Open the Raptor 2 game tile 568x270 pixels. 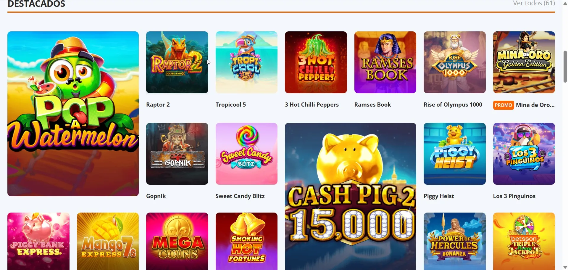coord(177,62)
